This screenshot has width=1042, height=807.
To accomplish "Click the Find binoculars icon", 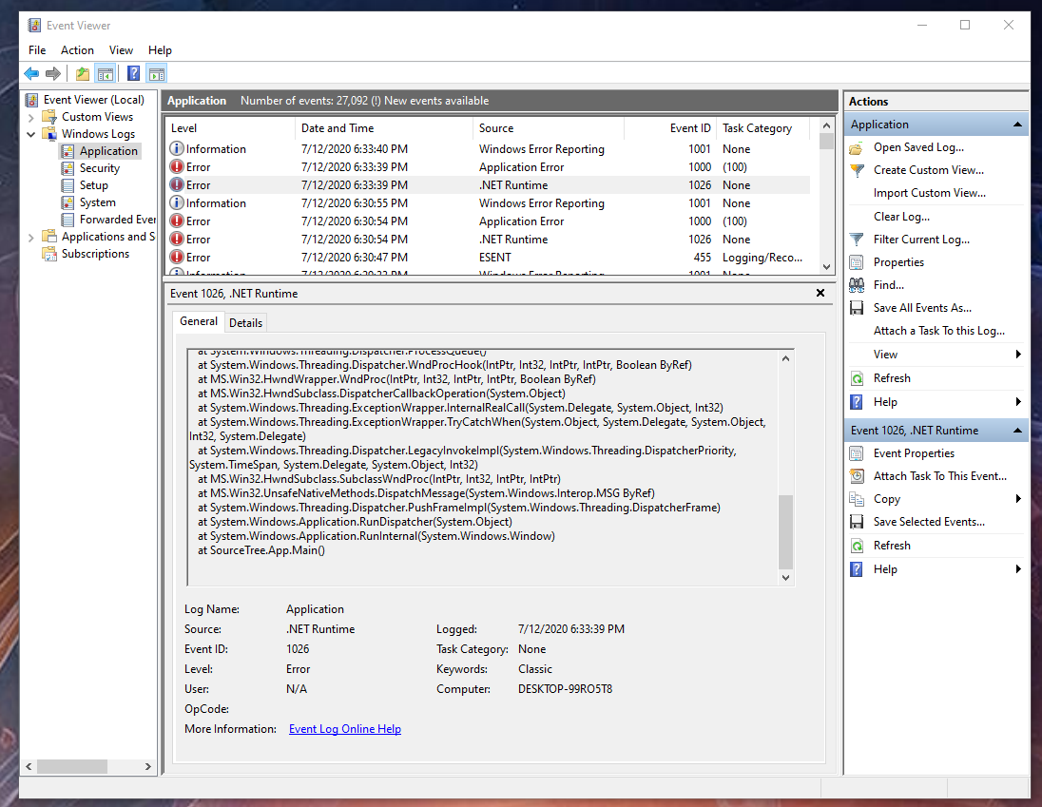I will [x=857, y=285].
